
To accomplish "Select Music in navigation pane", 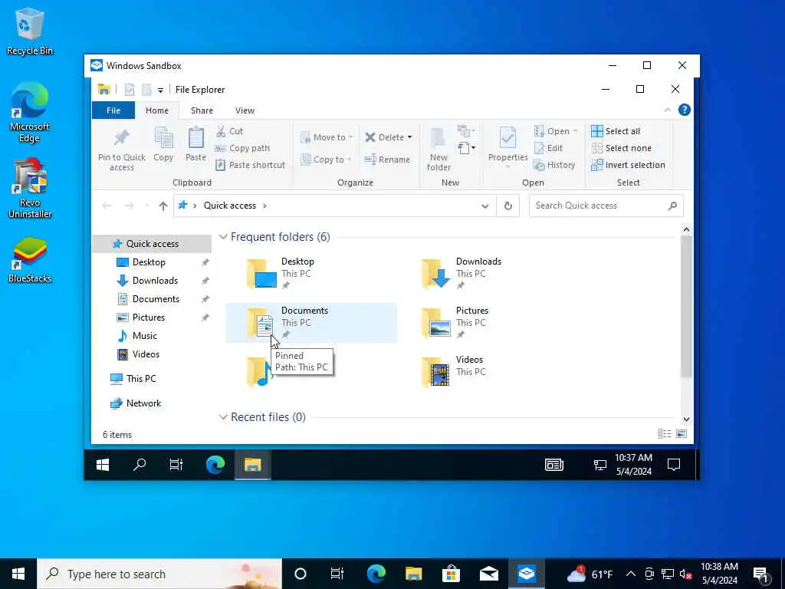I will point(144,336).
